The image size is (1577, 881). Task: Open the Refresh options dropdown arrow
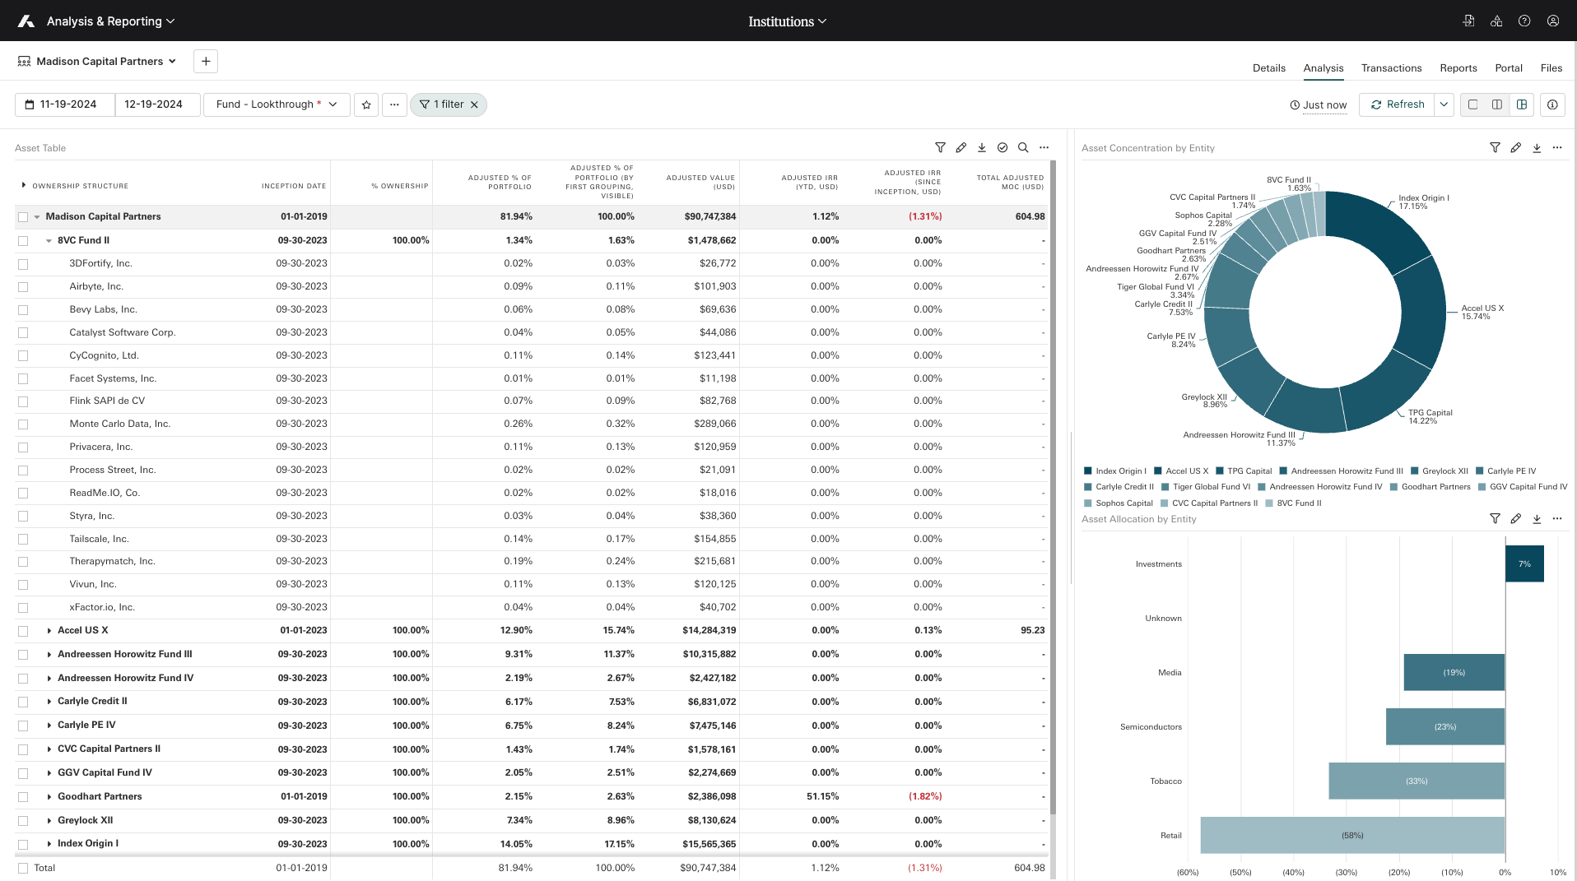[1444, 104]
